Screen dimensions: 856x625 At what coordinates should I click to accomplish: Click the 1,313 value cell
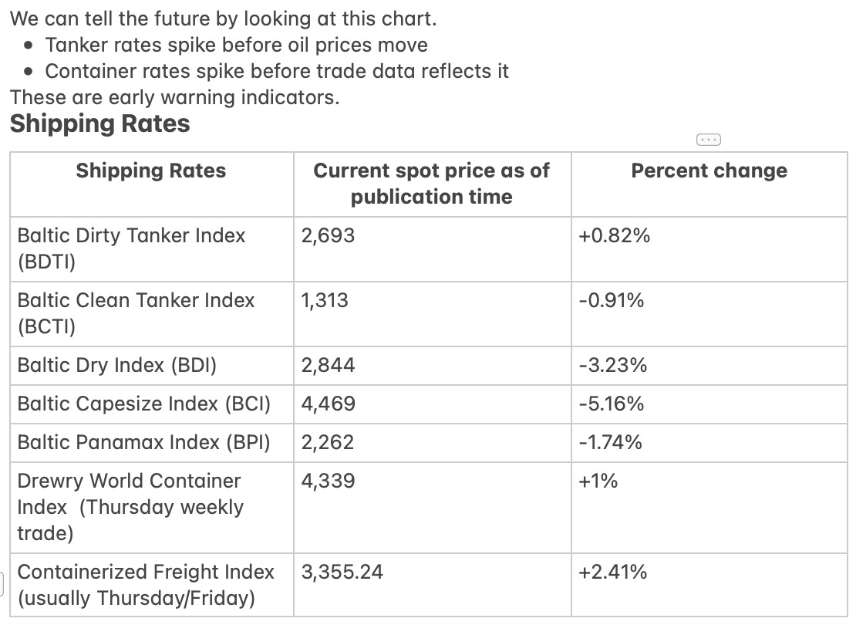point(433,314)
